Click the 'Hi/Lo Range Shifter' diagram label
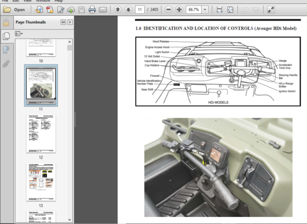 coord(286,85)
